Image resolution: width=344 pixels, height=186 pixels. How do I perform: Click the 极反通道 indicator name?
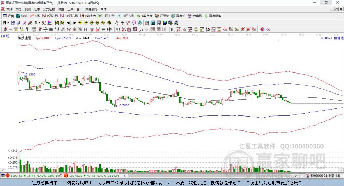point(25,38)
